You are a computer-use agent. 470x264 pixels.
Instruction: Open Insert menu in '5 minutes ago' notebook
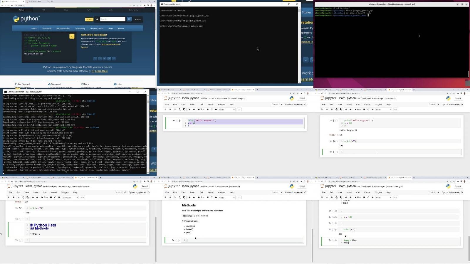[x=36, y=193]
